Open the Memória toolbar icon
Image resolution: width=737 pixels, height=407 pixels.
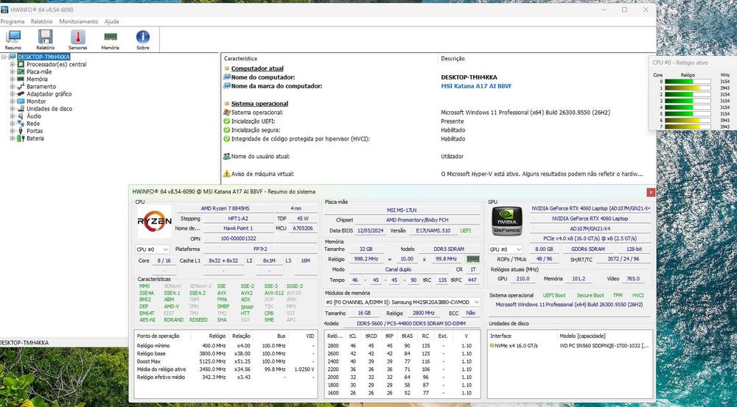[x=110, y=40]
